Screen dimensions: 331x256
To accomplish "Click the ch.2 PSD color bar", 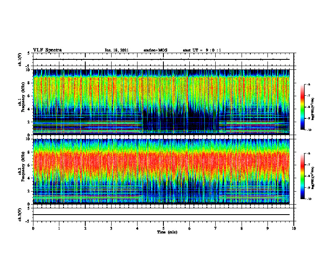I will point(302,176).
